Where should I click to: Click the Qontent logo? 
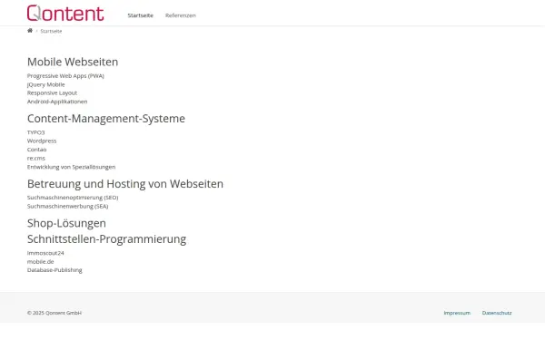(65, 14)
